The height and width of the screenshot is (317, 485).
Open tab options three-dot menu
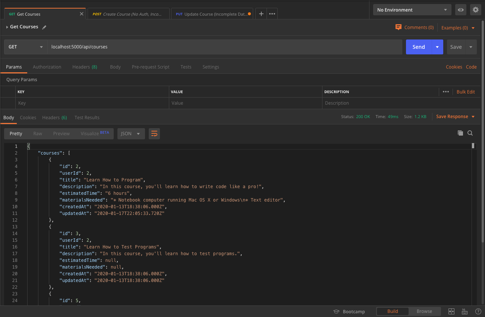pyautogui.click(x=272, y=14)
